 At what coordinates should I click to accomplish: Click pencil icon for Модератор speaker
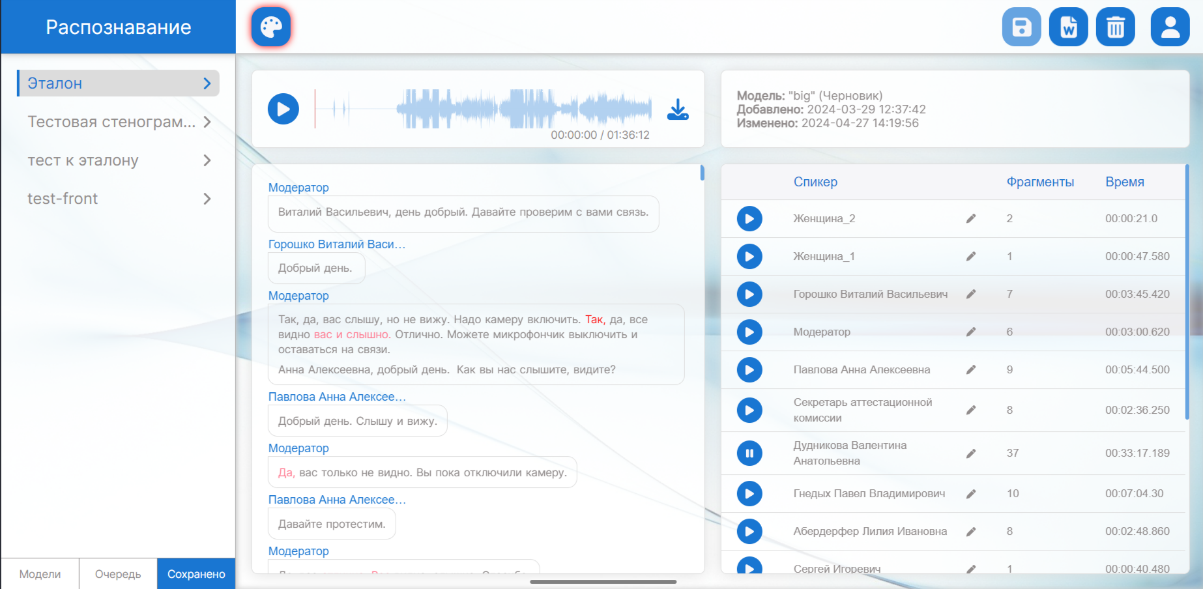[970, 332]
